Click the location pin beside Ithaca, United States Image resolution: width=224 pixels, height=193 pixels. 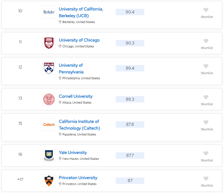coord(60,102)
